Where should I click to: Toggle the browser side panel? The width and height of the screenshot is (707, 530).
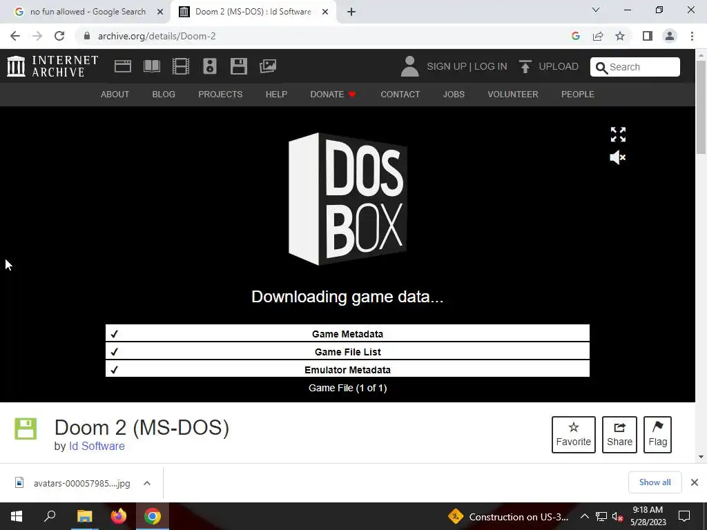648,36
